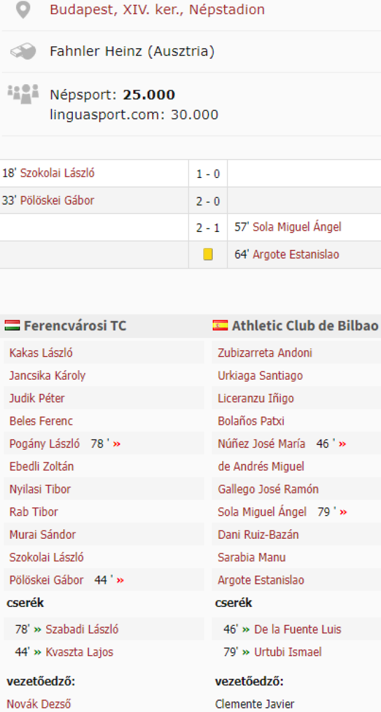381x712 pixels.
Task: Click green arrow beside Szabadi László
Action: (x=38, y=630)
